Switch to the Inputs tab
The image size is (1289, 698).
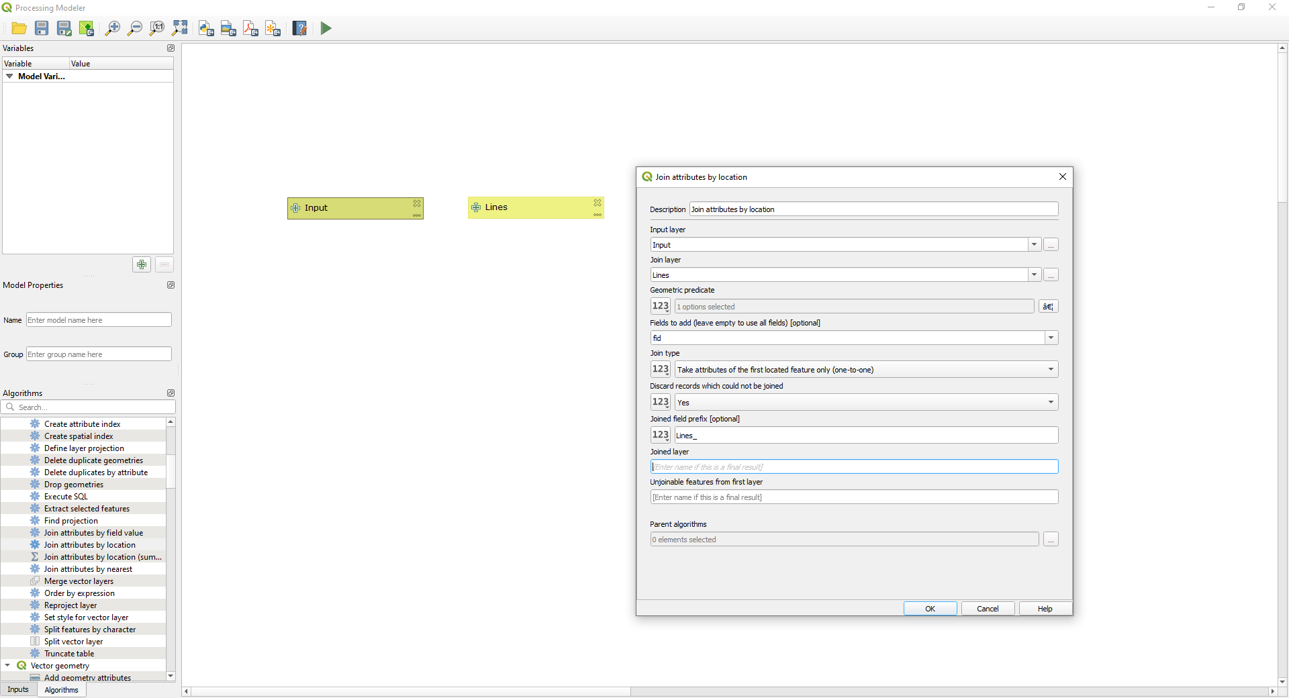click(x=17, y=690)
